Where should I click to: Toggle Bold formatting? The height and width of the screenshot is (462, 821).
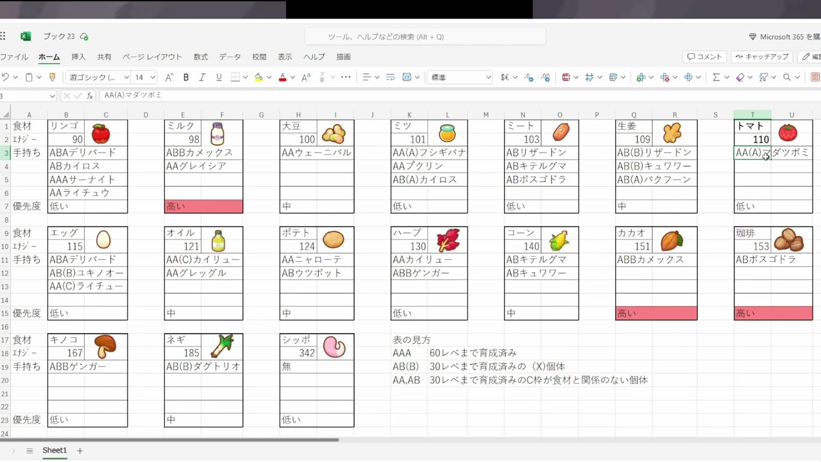tap(185, 77)
